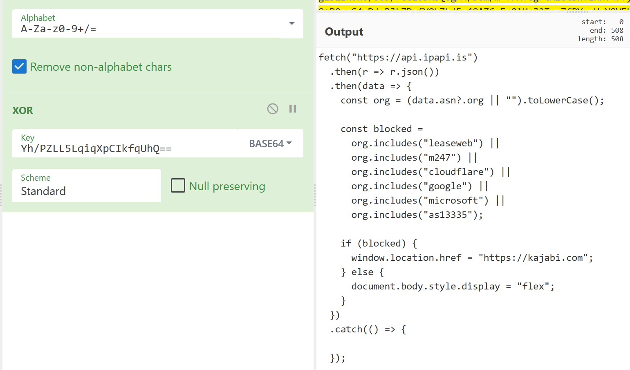Screen dimensions: 630x370
Task: Enable the Null preserving checkbox
Action: (x=178, y=186)
